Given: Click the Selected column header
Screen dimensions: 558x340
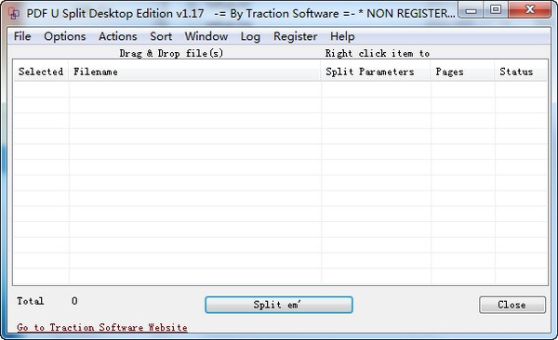Looking at the screenshot, I should point(41,72).
